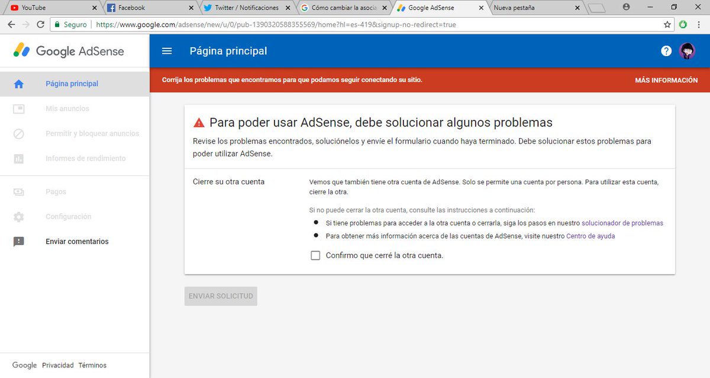Click the Google AdSense logo

pyautogui.click(x=69, y=51)
